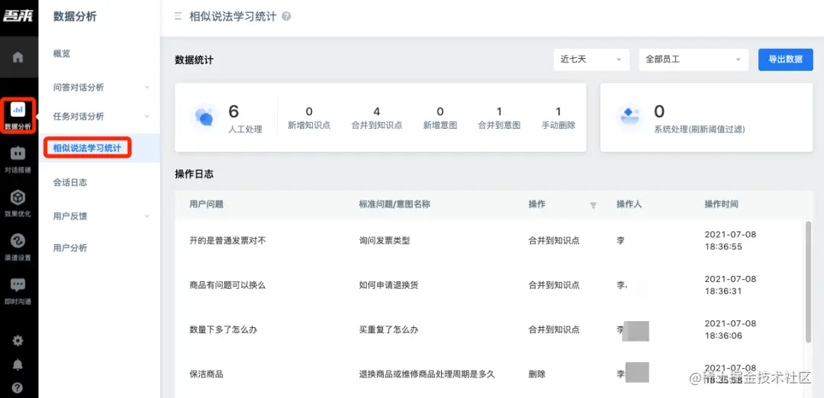Open the notifications bell icon
This screenshot has height=398, width=824.
pyautogui.click(x=18, y=364)
